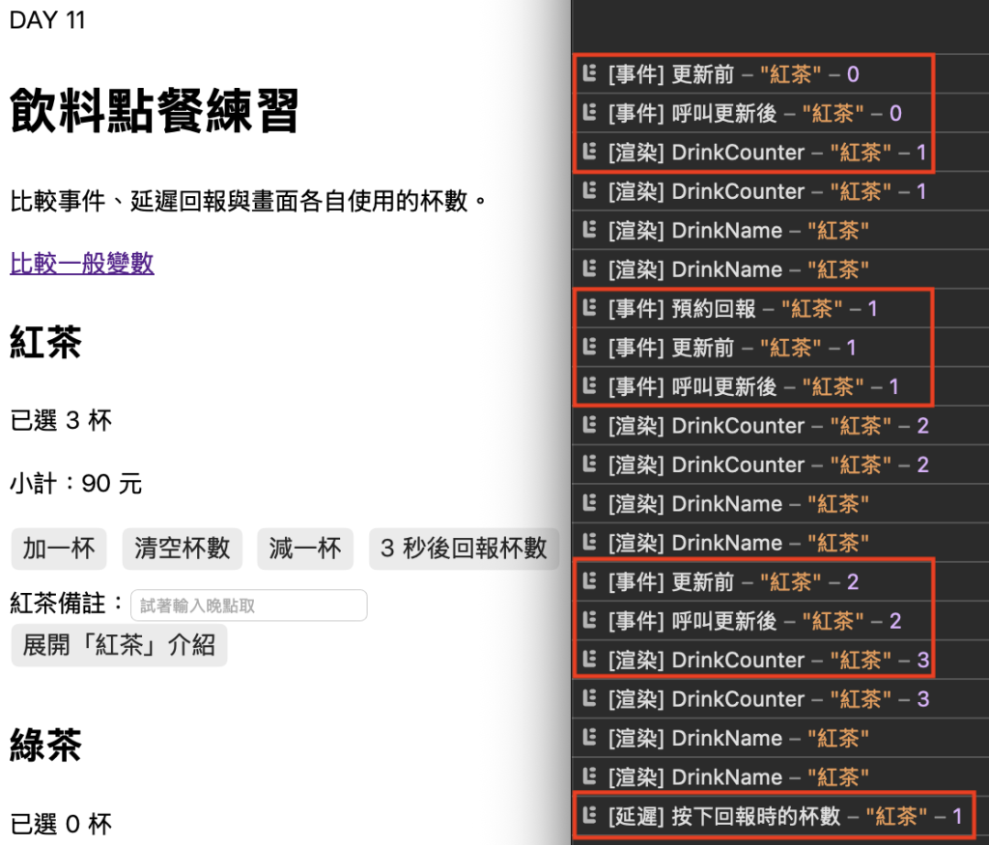This screenshot has width=989, height=845.
Task: Select the '[延遲] 按下回報時的杯數 – "紅茶" – 1' log text
Action: pyautogui.click(x=784, y=816)
